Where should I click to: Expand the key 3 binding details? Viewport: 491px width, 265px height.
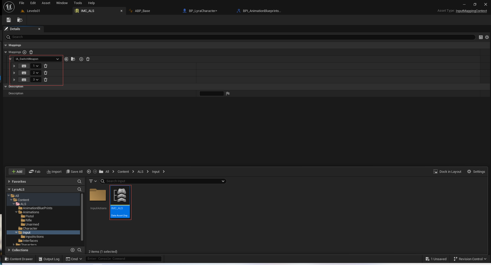coord(14,80)
